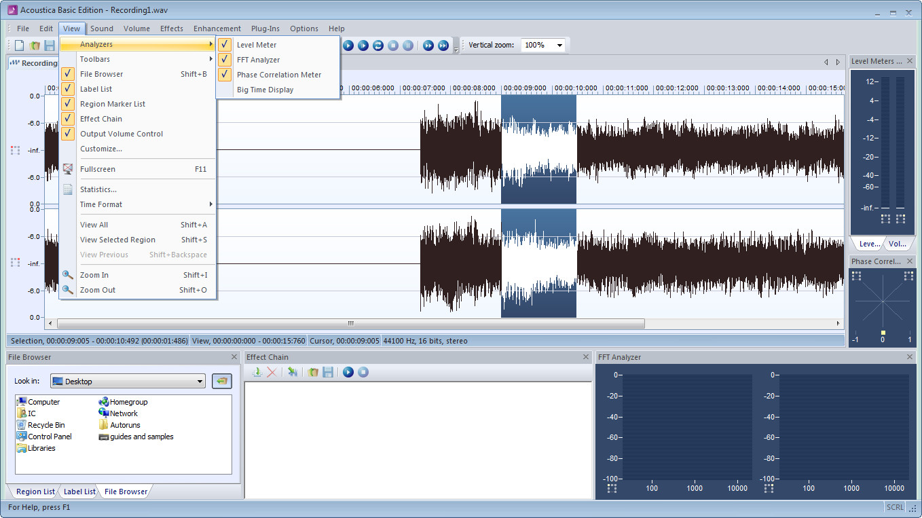922x518 pixels.
Task: Click the scrollbar right arrow under the waveform
Action: tap(838, 323)
